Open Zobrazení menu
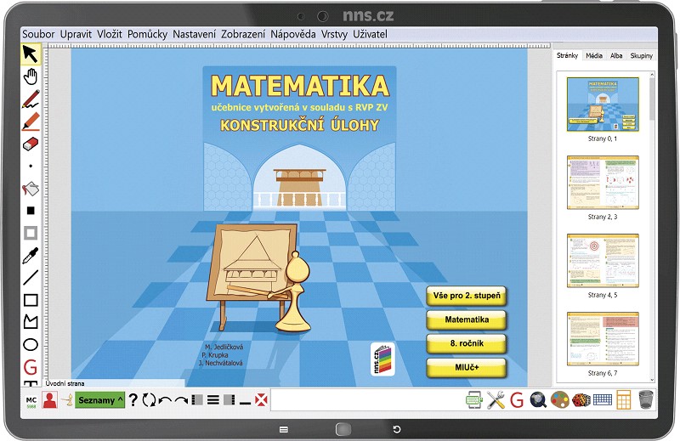Image resolution: width=680 pixels, height=441 pixels. pyautogui.click(x=243, y=34)
